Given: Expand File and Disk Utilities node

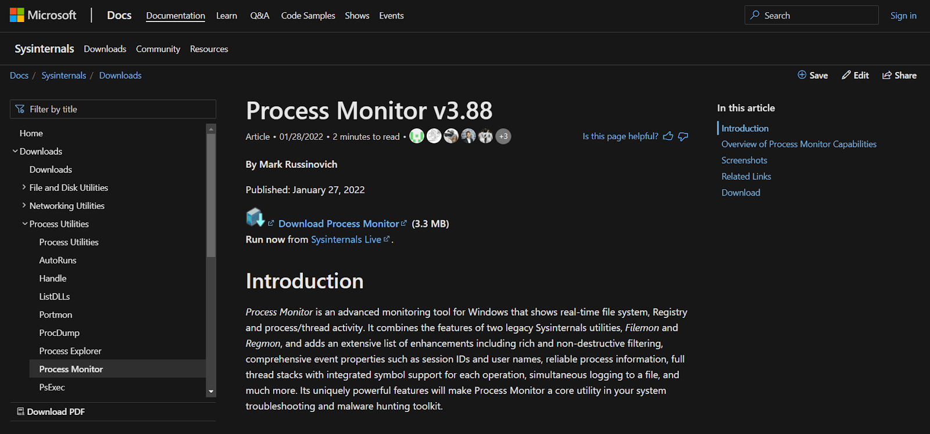Looking at the screenshot, I should click(24, 187).
